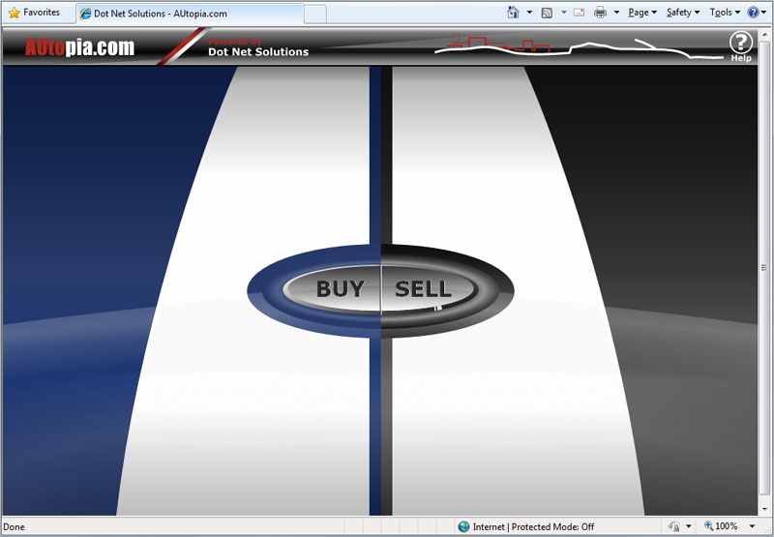Screen dimensions: 774x537
Task: Expand the Home button dropdown arrow
Action: (x=529, y=13)
